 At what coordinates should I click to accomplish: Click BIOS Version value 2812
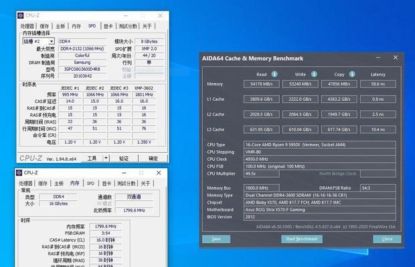point(320,217)
